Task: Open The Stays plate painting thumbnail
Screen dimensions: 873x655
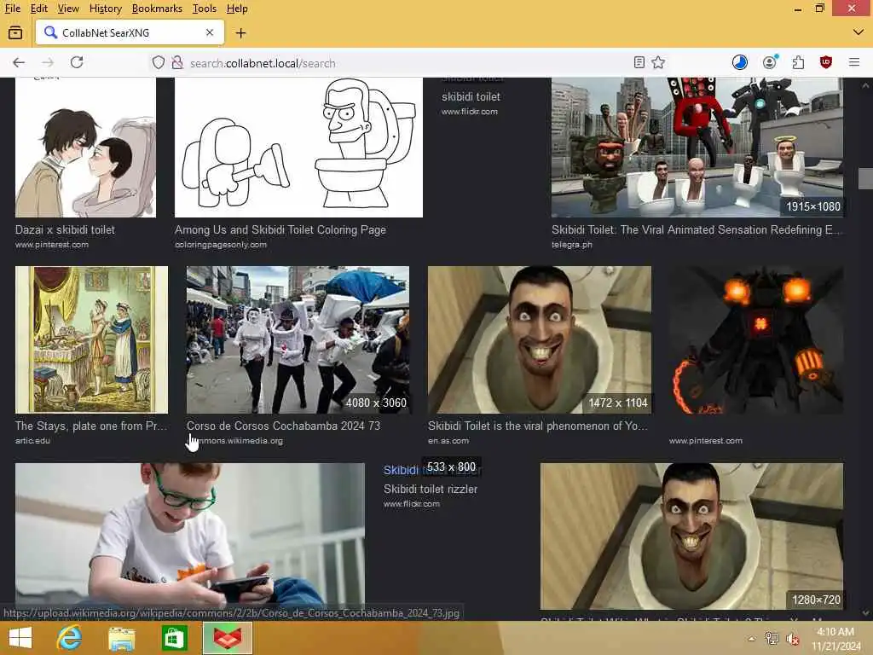Action: coord(92,339)
